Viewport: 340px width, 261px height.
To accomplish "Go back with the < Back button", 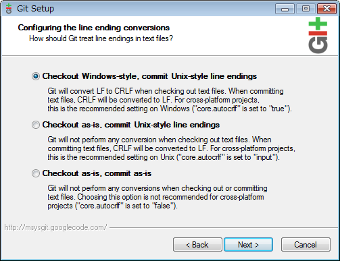I will coord(197,245).
